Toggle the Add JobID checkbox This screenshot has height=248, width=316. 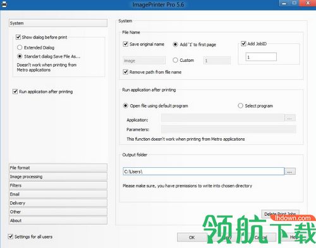point(243,44)
